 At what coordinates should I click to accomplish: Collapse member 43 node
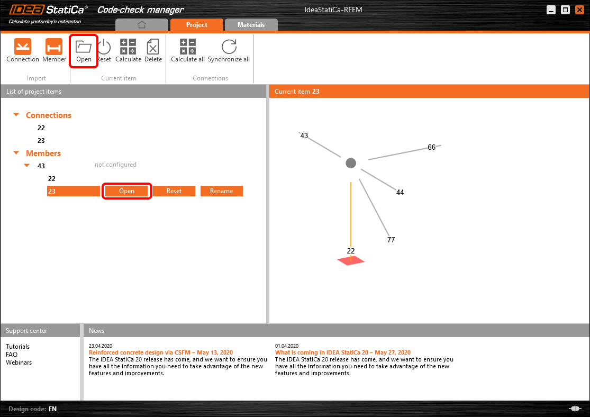point(26,165)
